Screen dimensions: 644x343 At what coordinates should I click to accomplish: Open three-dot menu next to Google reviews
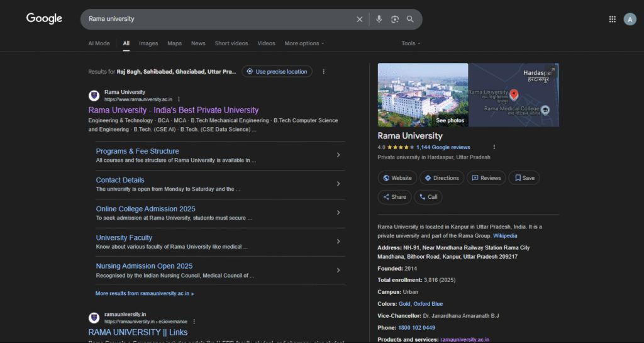tap(494, 147)
